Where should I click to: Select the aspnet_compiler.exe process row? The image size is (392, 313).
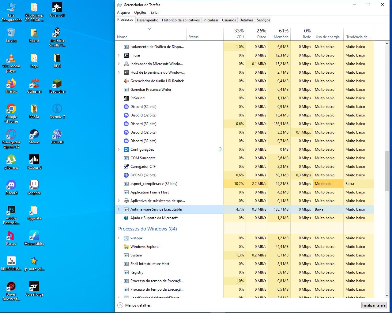pyautogui.click(x=154, y=184)
